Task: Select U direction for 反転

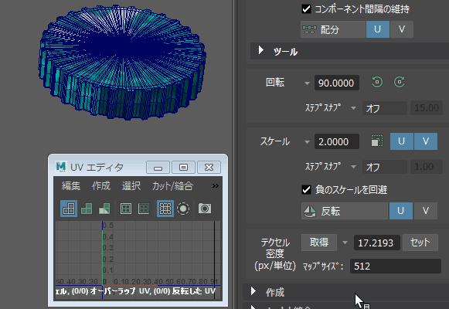Action: click(x=400, y=211)
